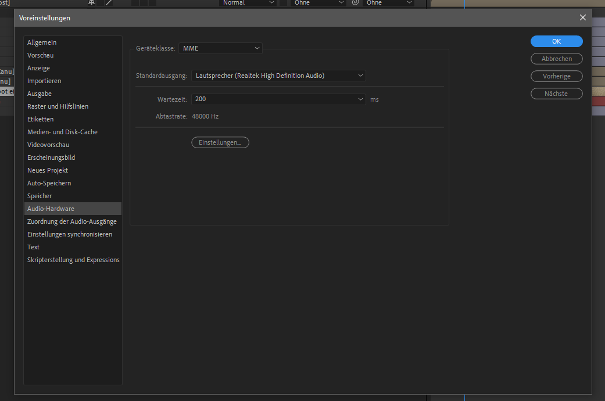Select Einstellungen synchronisieren category
This screenshot has width=605, height=401.
[73, 234]
